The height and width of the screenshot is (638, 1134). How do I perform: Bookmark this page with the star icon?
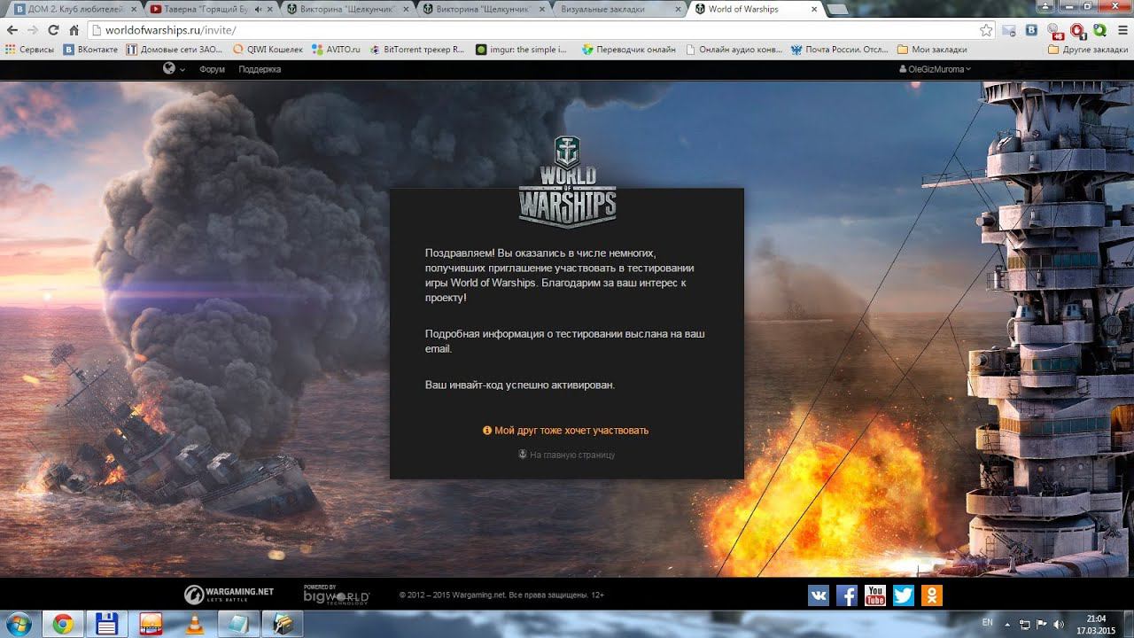click(986, 30)
